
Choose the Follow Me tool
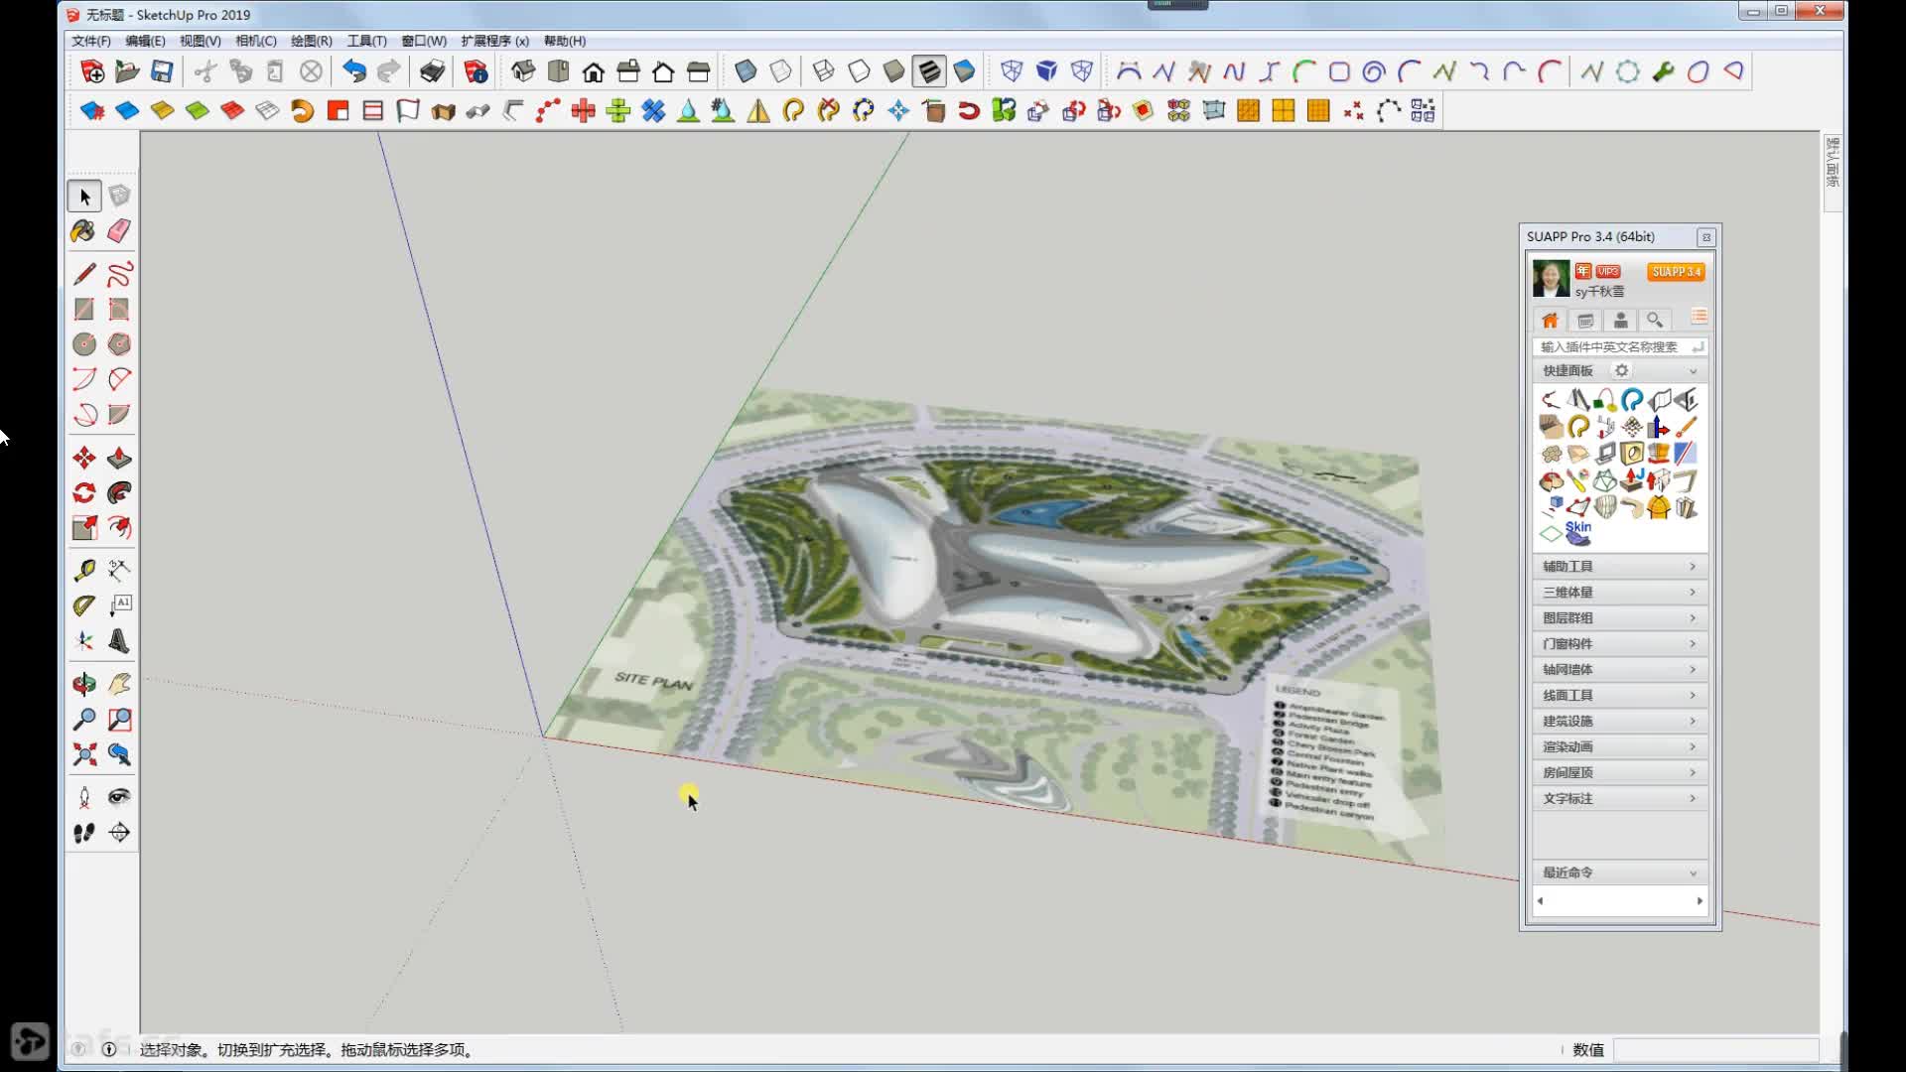click(119, 493)
